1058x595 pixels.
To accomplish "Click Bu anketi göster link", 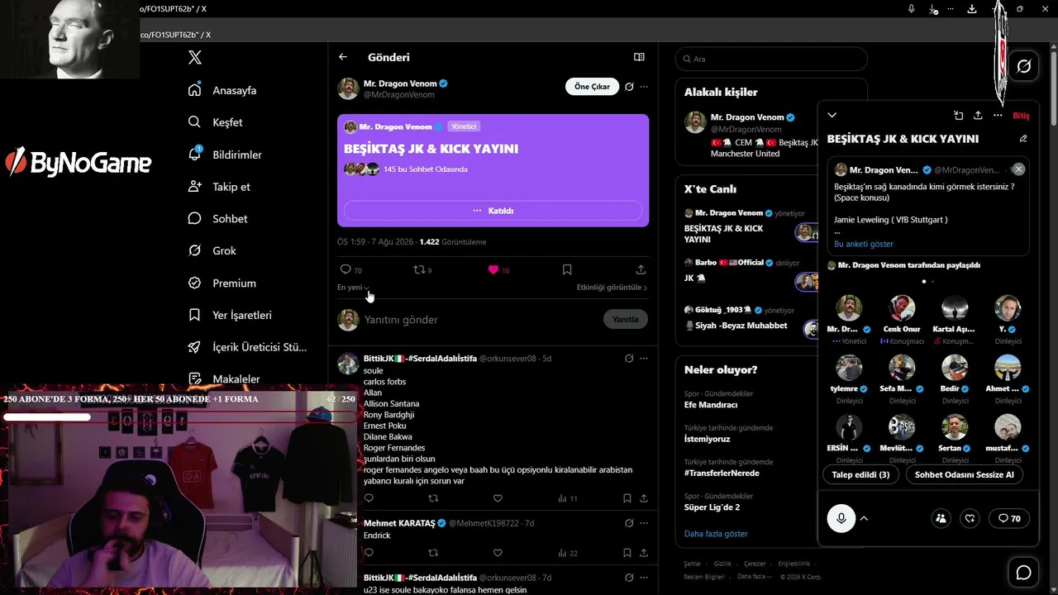I will click(x=864, y=244).
